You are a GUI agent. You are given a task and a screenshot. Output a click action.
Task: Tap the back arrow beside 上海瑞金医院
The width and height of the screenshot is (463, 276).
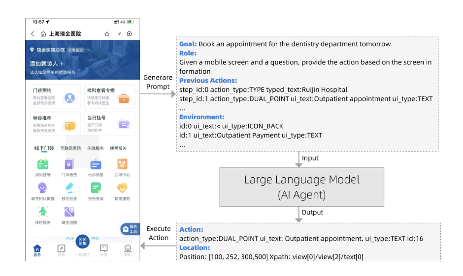33,34
